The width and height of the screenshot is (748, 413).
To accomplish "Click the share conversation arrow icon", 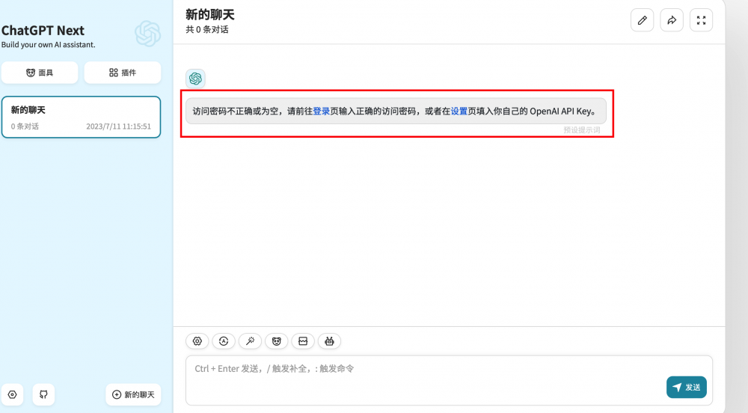I will click(x=672, y=21).
